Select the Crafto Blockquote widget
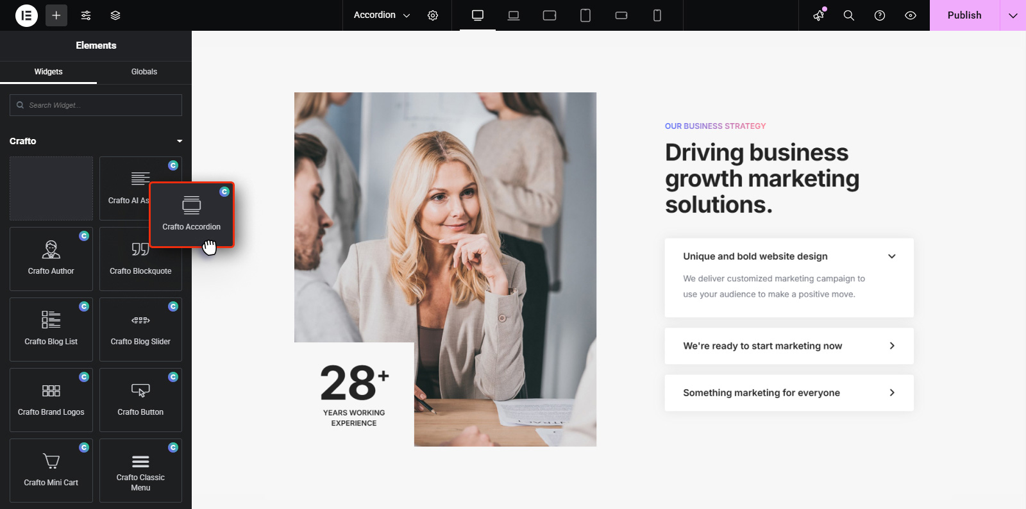1026x509 pixels. coord(140,259)
